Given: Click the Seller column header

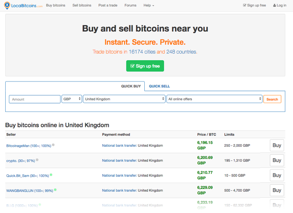Looking at the screenshot, I should [11, 135].
